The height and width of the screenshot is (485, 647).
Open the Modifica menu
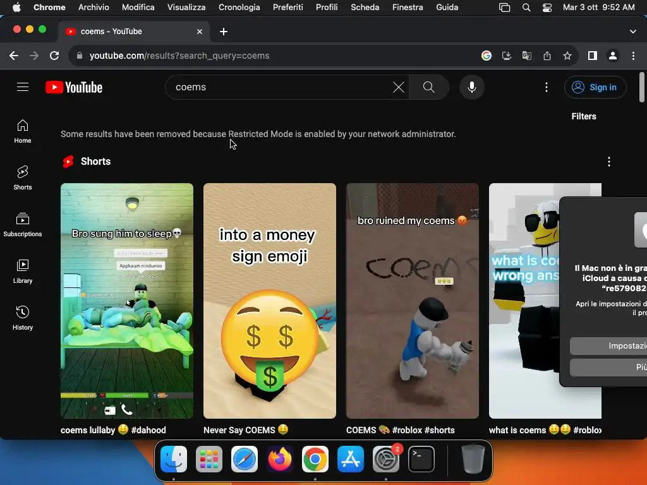click(x=138, y=7)
